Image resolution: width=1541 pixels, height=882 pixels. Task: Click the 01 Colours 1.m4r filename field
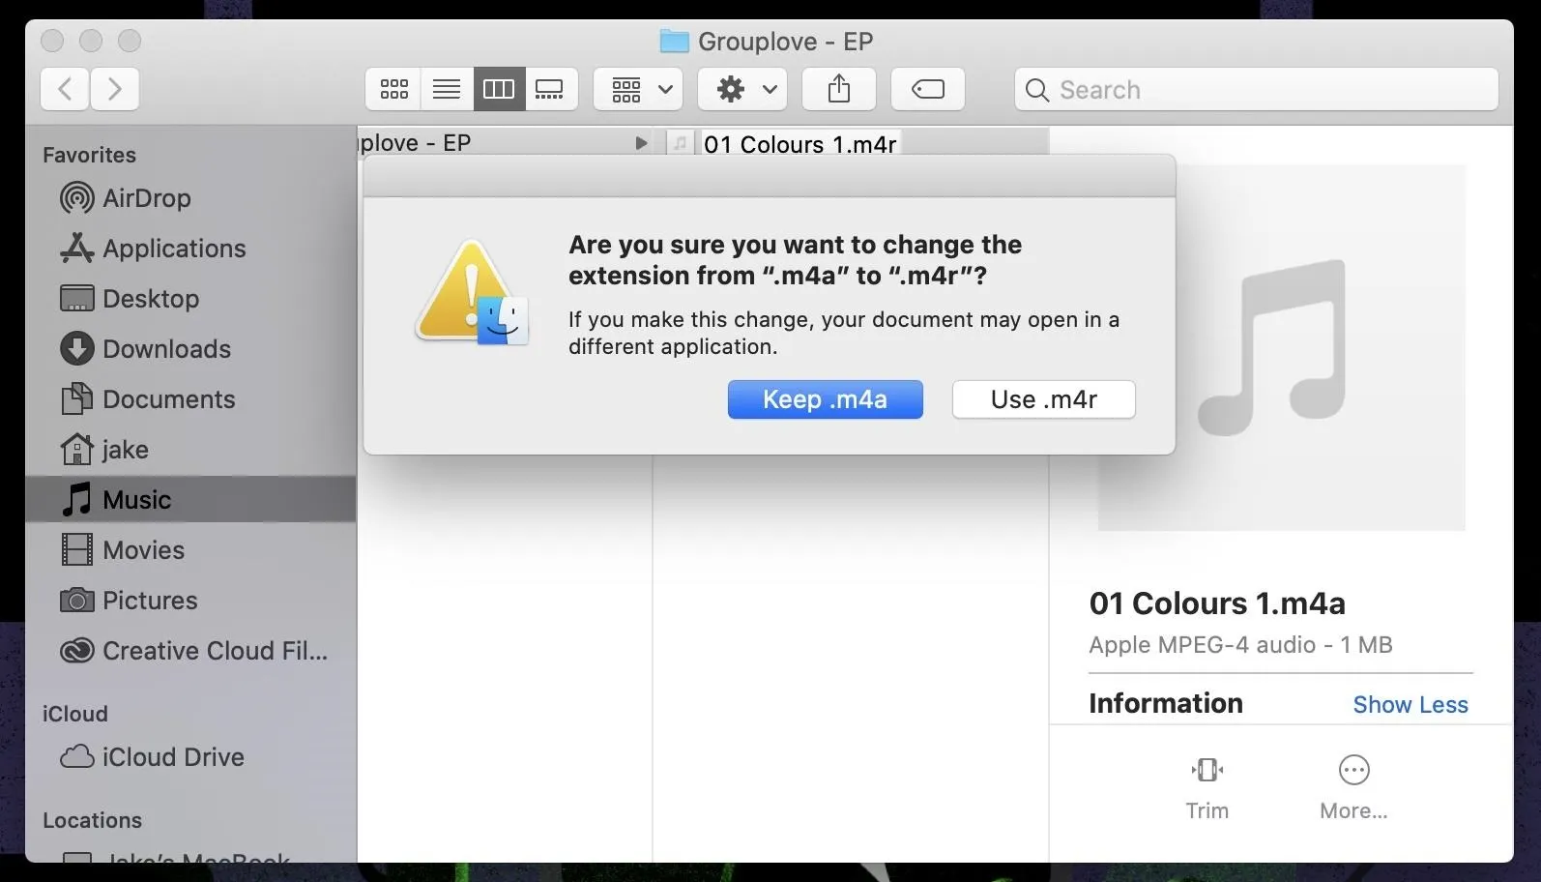pos(800,144)
